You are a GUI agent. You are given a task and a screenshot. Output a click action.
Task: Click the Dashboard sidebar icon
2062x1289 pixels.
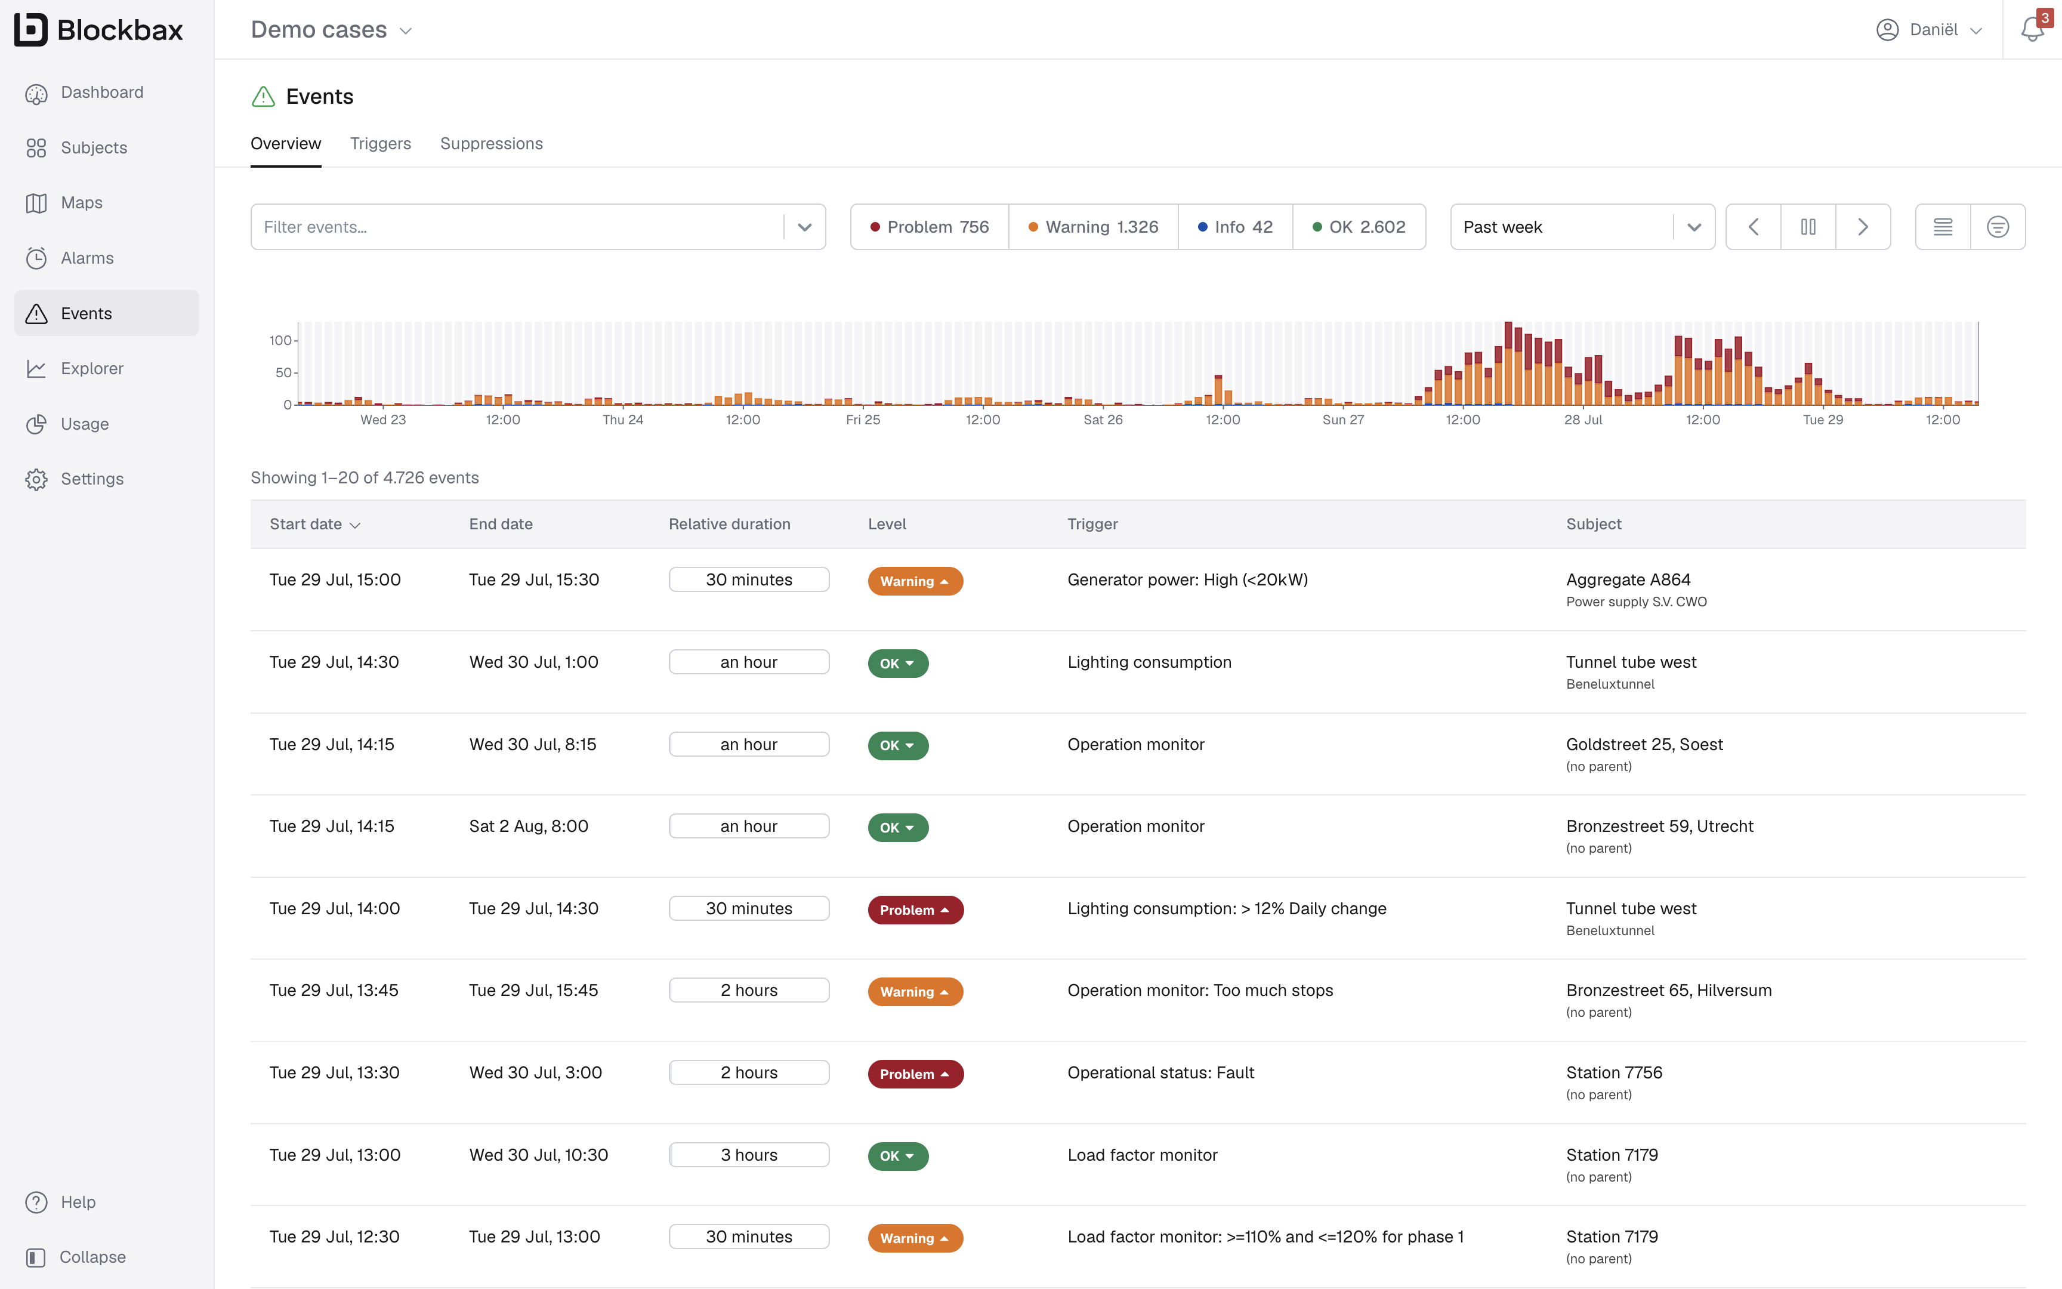(x=36, y=93)
